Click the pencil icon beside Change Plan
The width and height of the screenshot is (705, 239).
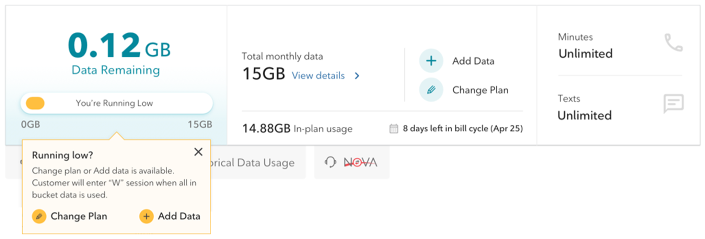click(431, 90)
